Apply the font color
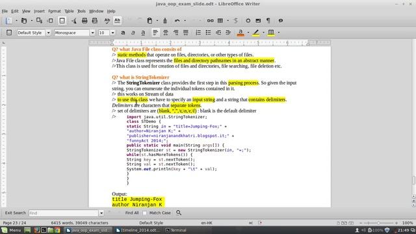 tap(240, 32)
